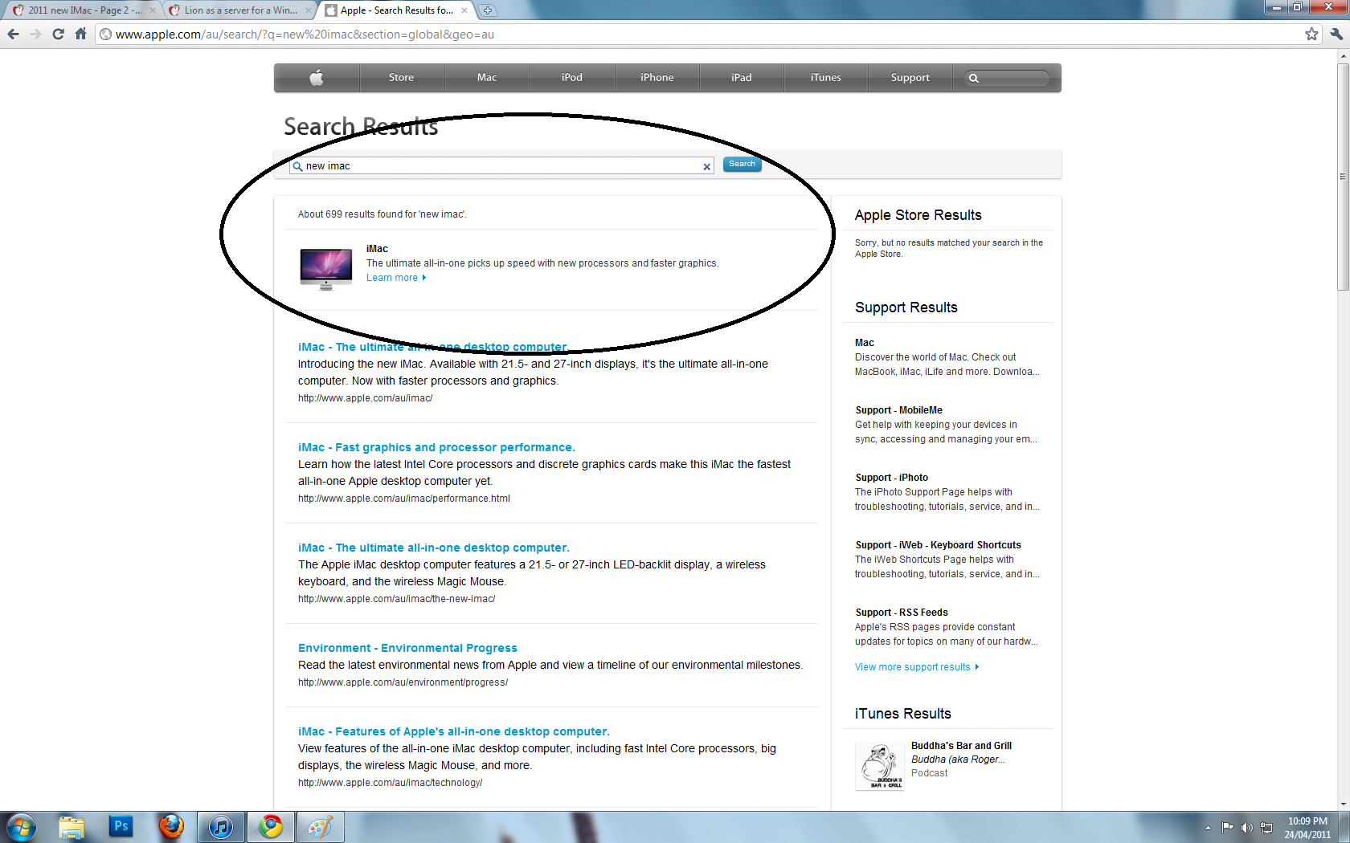The image size is (1350, 843).
Task: Click the browser forward arrow
Action: coord(35,34)
